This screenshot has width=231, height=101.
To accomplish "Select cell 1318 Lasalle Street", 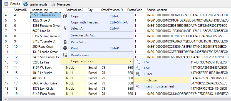I will point(46,52).
